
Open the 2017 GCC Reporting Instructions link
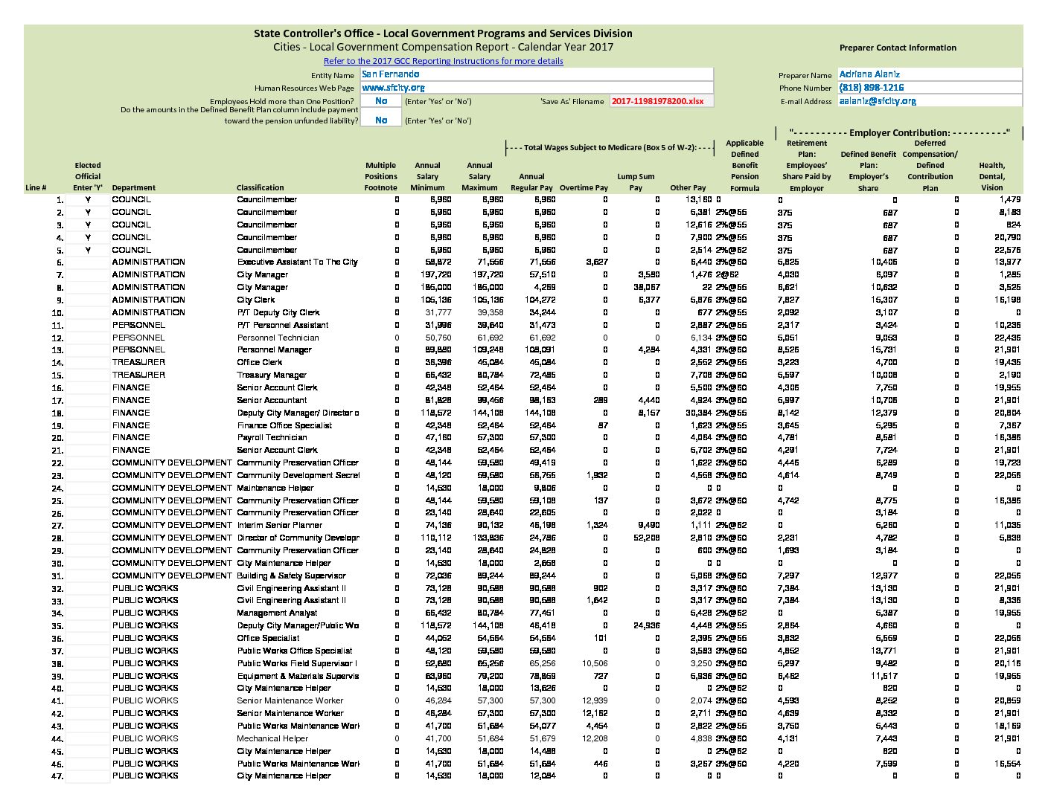[444, 61]
